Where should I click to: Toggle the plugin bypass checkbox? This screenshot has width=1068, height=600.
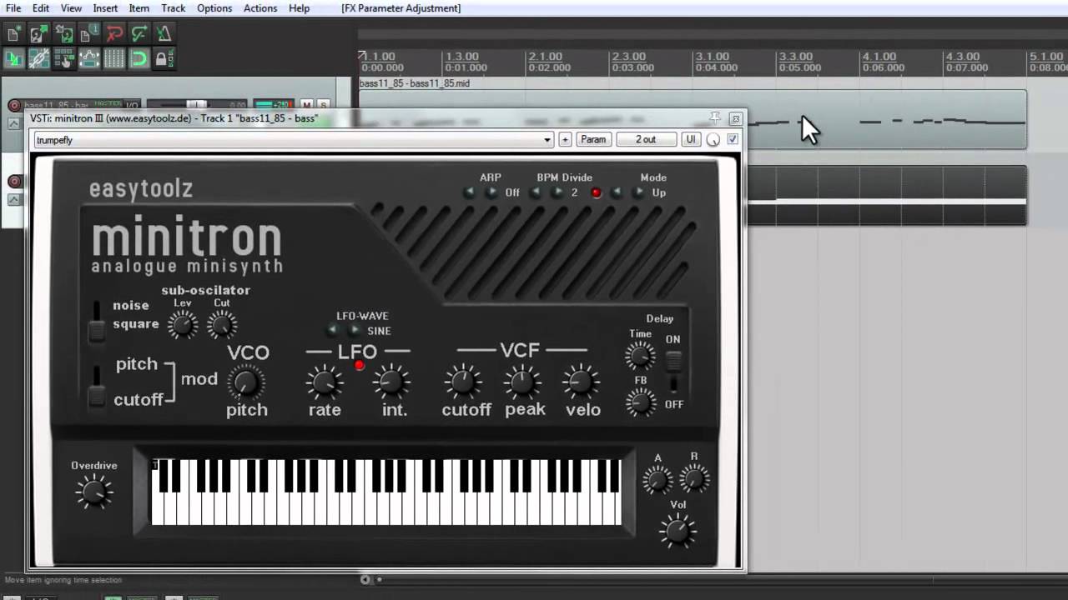733,139
